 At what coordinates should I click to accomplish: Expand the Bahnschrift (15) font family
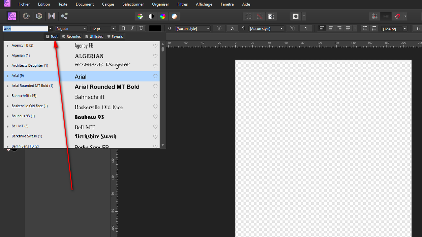pos(8,96)
